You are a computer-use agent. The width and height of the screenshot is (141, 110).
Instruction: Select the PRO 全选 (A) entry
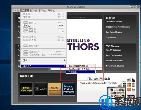click(x=43, y=37)
